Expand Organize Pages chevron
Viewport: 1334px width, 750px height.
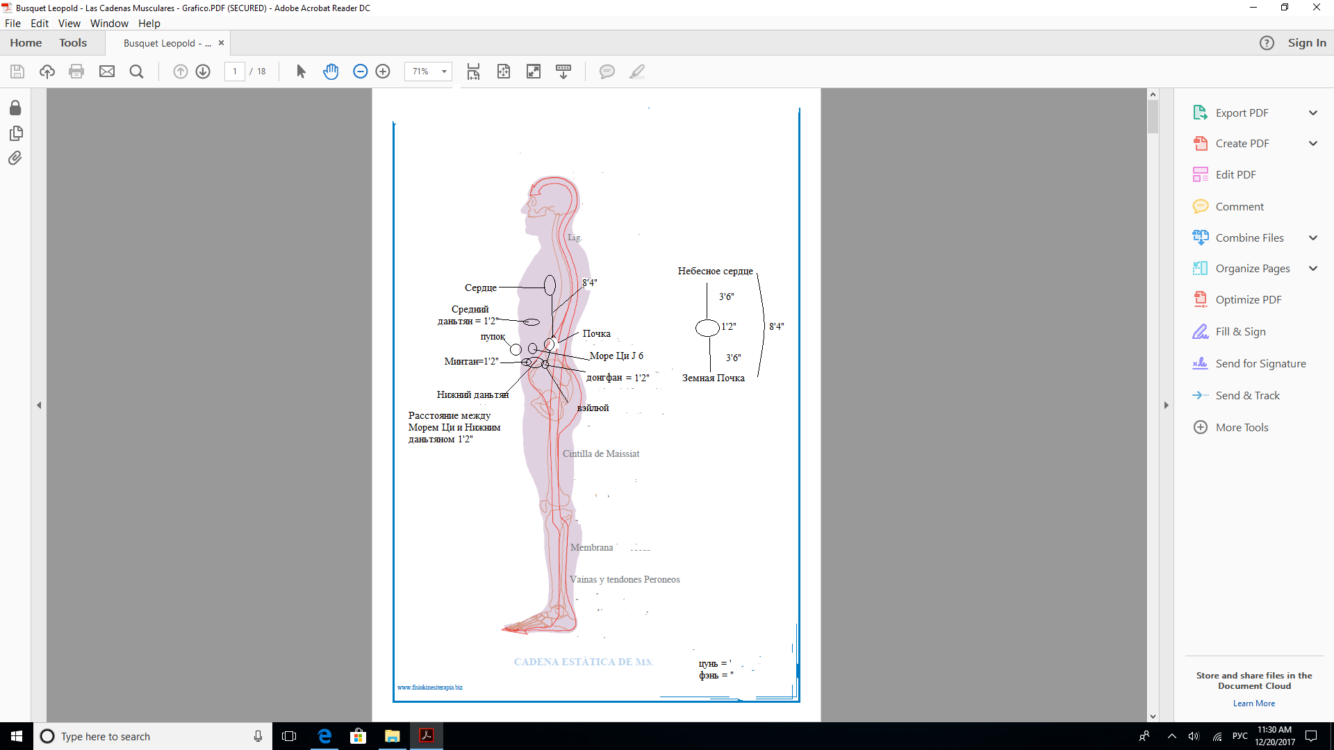[1313, 268]
